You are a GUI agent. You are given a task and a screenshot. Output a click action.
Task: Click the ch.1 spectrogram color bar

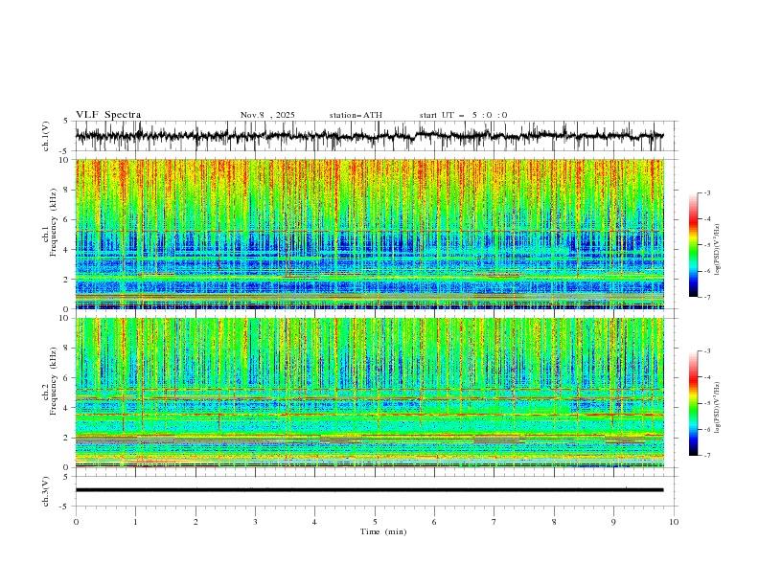point(693,245)
